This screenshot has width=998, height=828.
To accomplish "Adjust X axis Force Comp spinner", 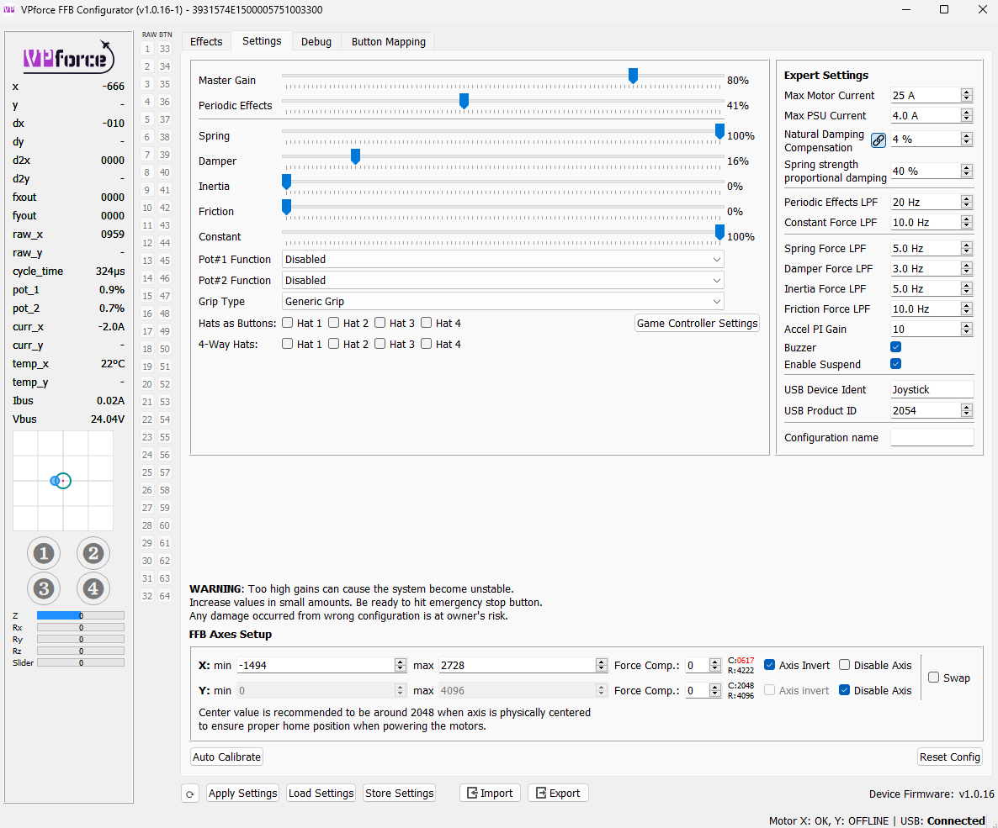I will [x=714, y=665].
